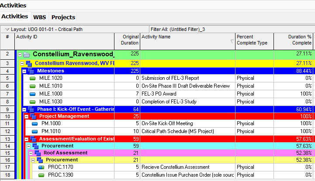Viewport: 315px width, 181px height.
Task: Collapse the Phase I: Kick-Off Event group
Action: tap(24, 109)
